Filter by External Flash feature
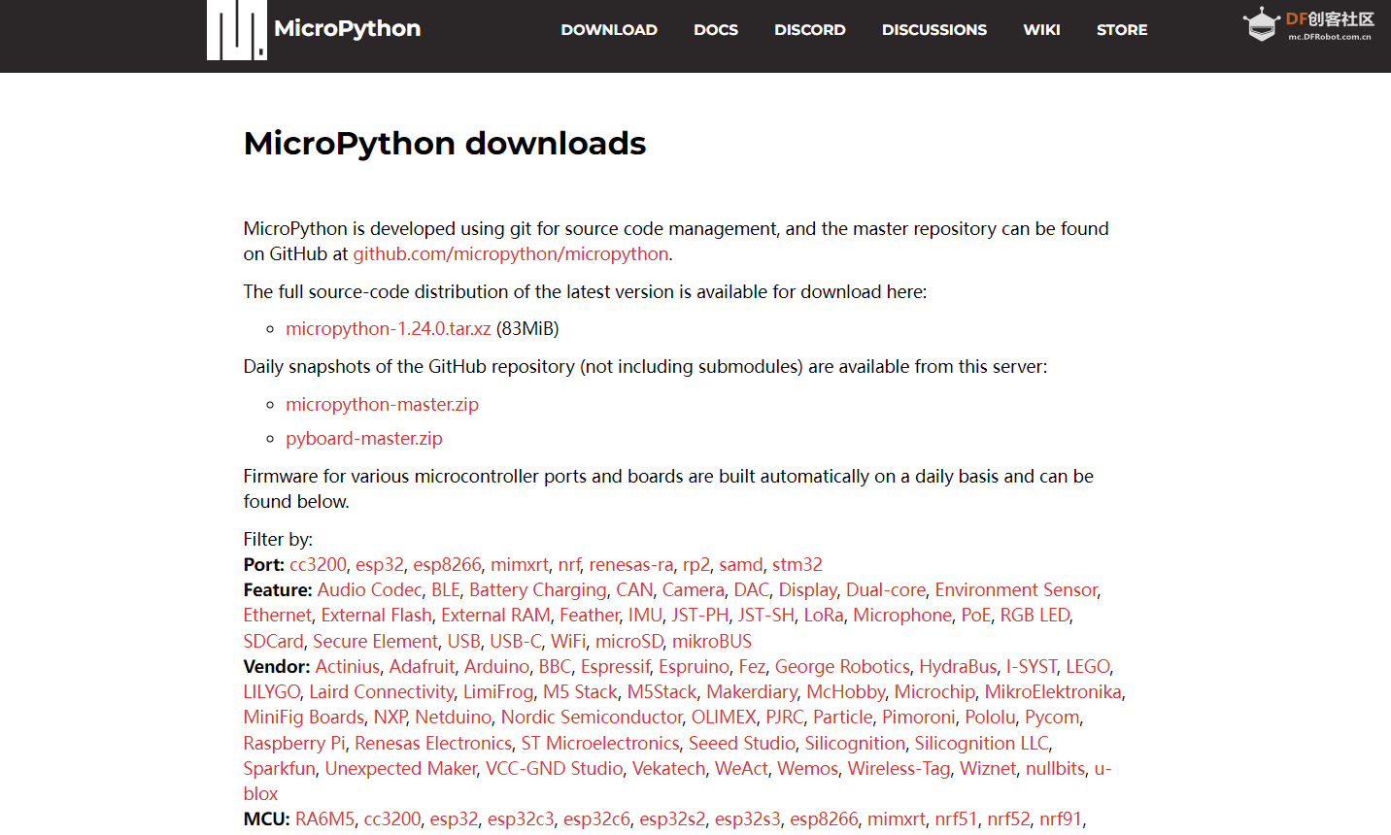 click(x=377, y=616)
